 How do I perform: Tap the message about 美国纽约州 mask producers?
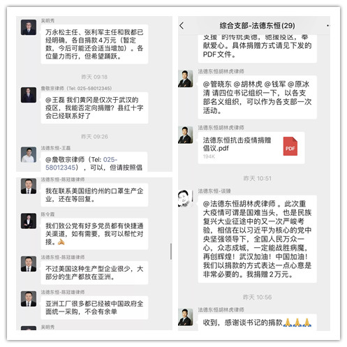pyautogui.click(x=94, y=195)
